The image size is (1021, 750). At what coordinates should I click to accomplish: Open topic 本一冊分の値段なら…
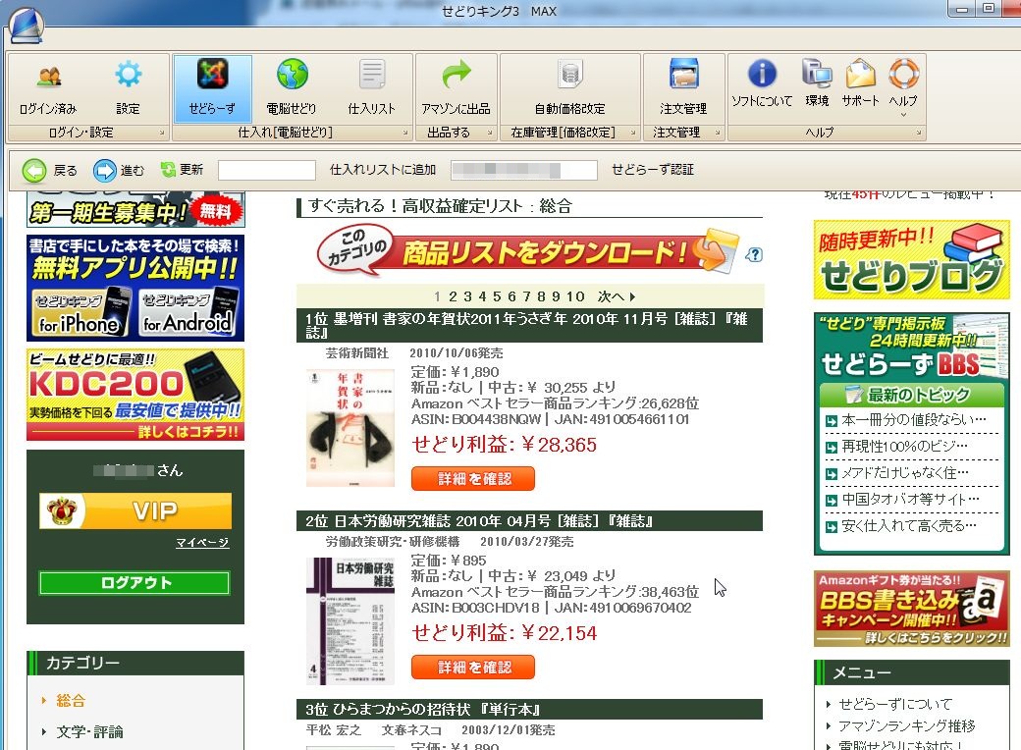913,420
